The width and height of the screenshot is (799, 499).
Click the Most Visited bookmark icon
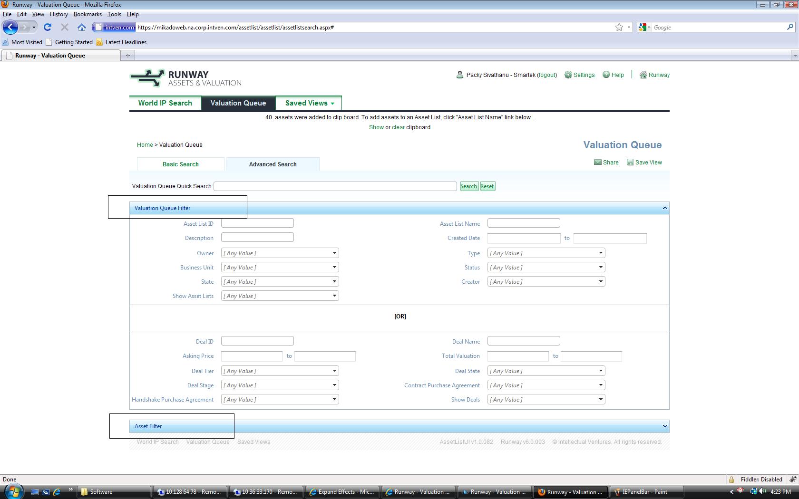click(6, 42)
